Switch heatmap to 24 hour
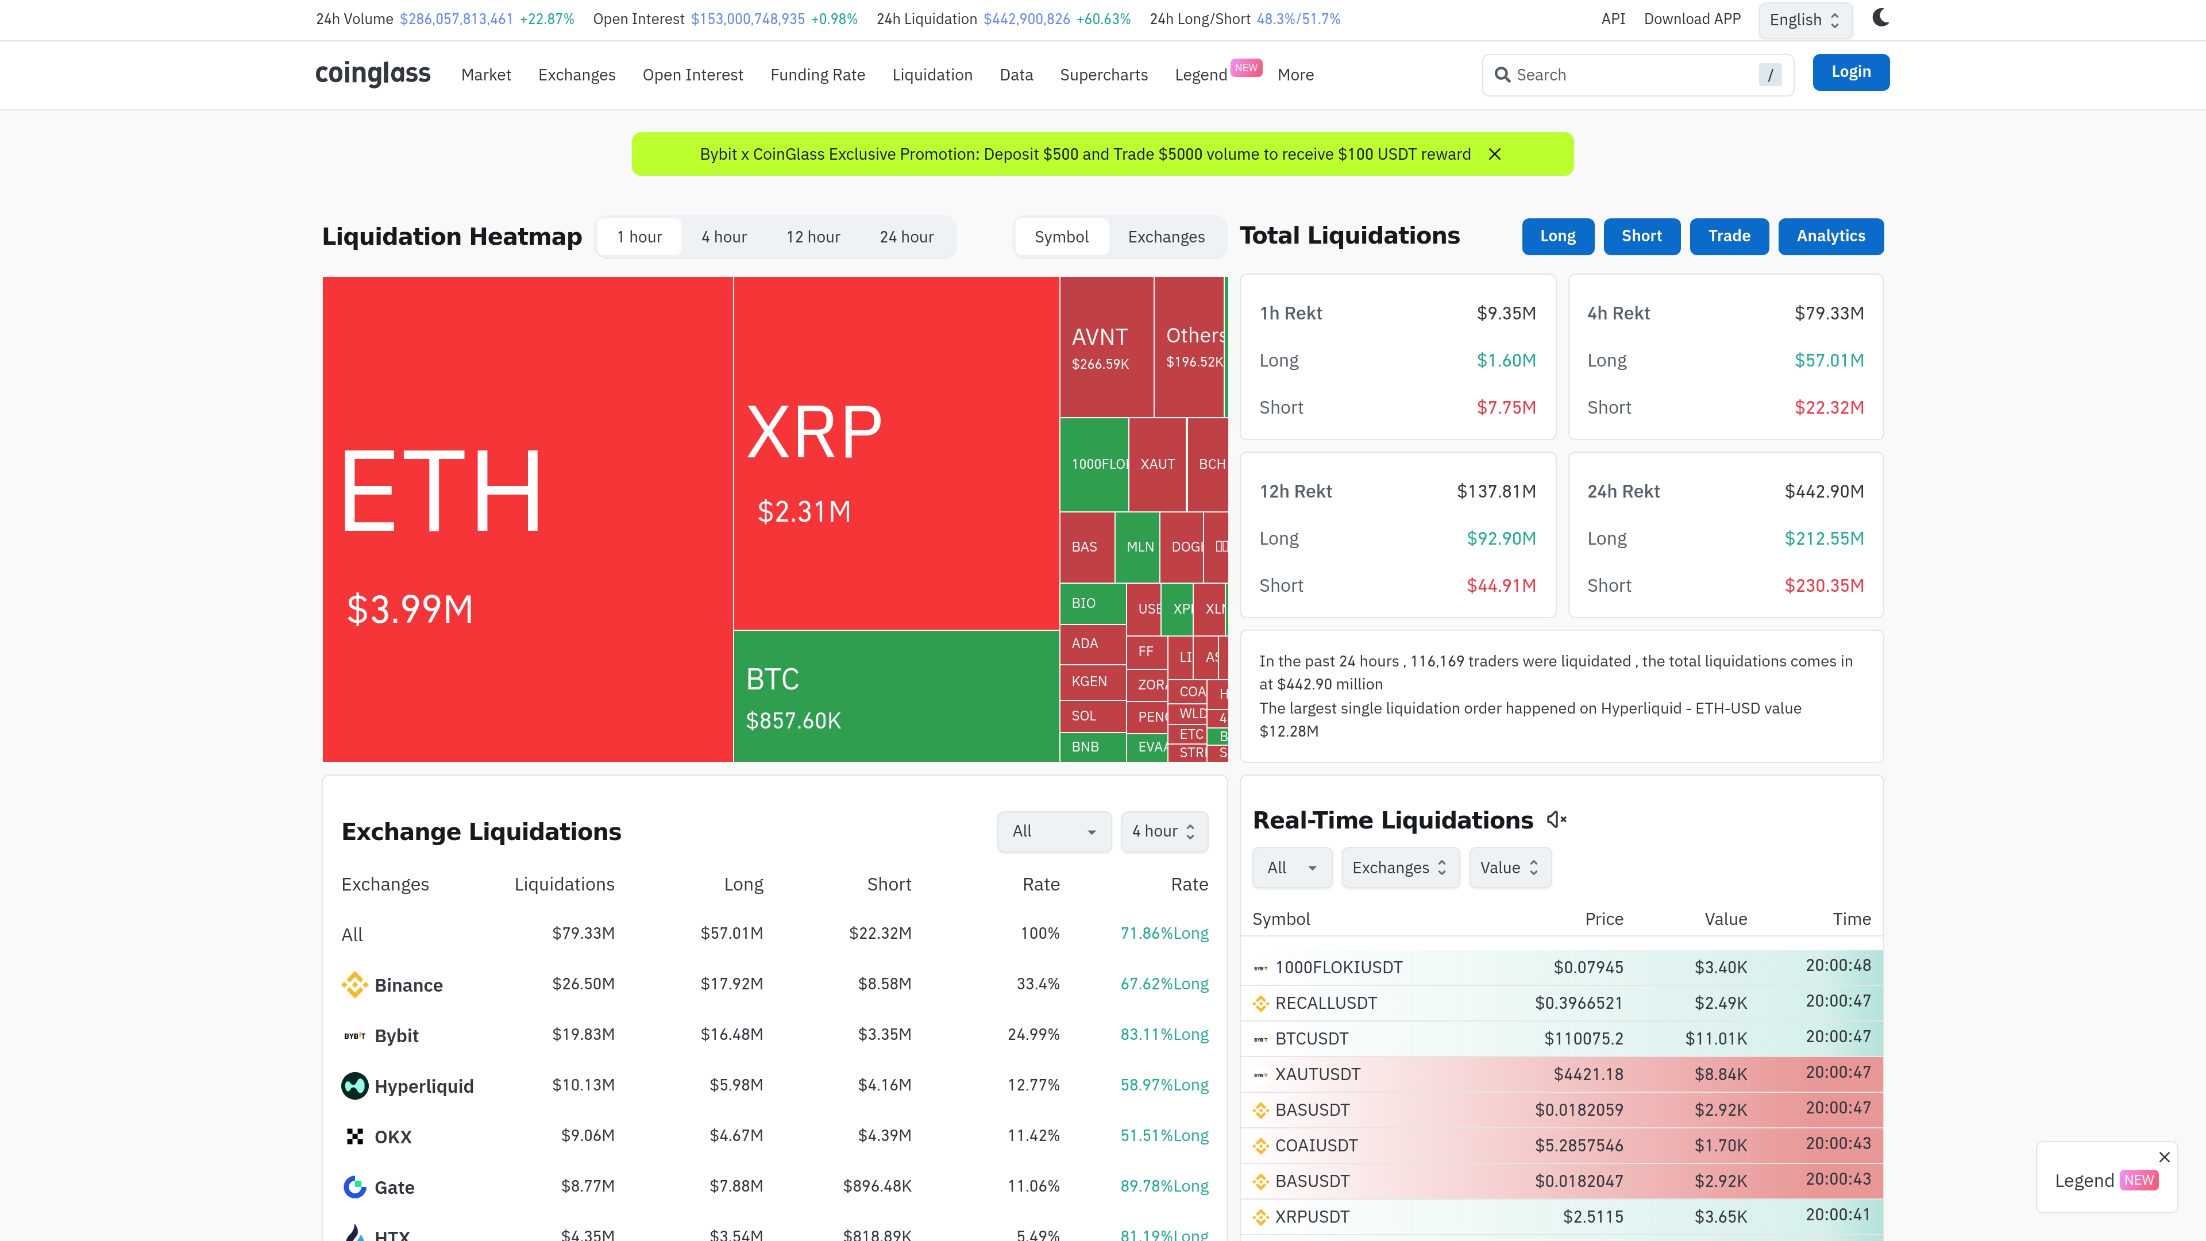Image resolution: width=2206 pixels, height=1241 pixels. pos(906,237)
